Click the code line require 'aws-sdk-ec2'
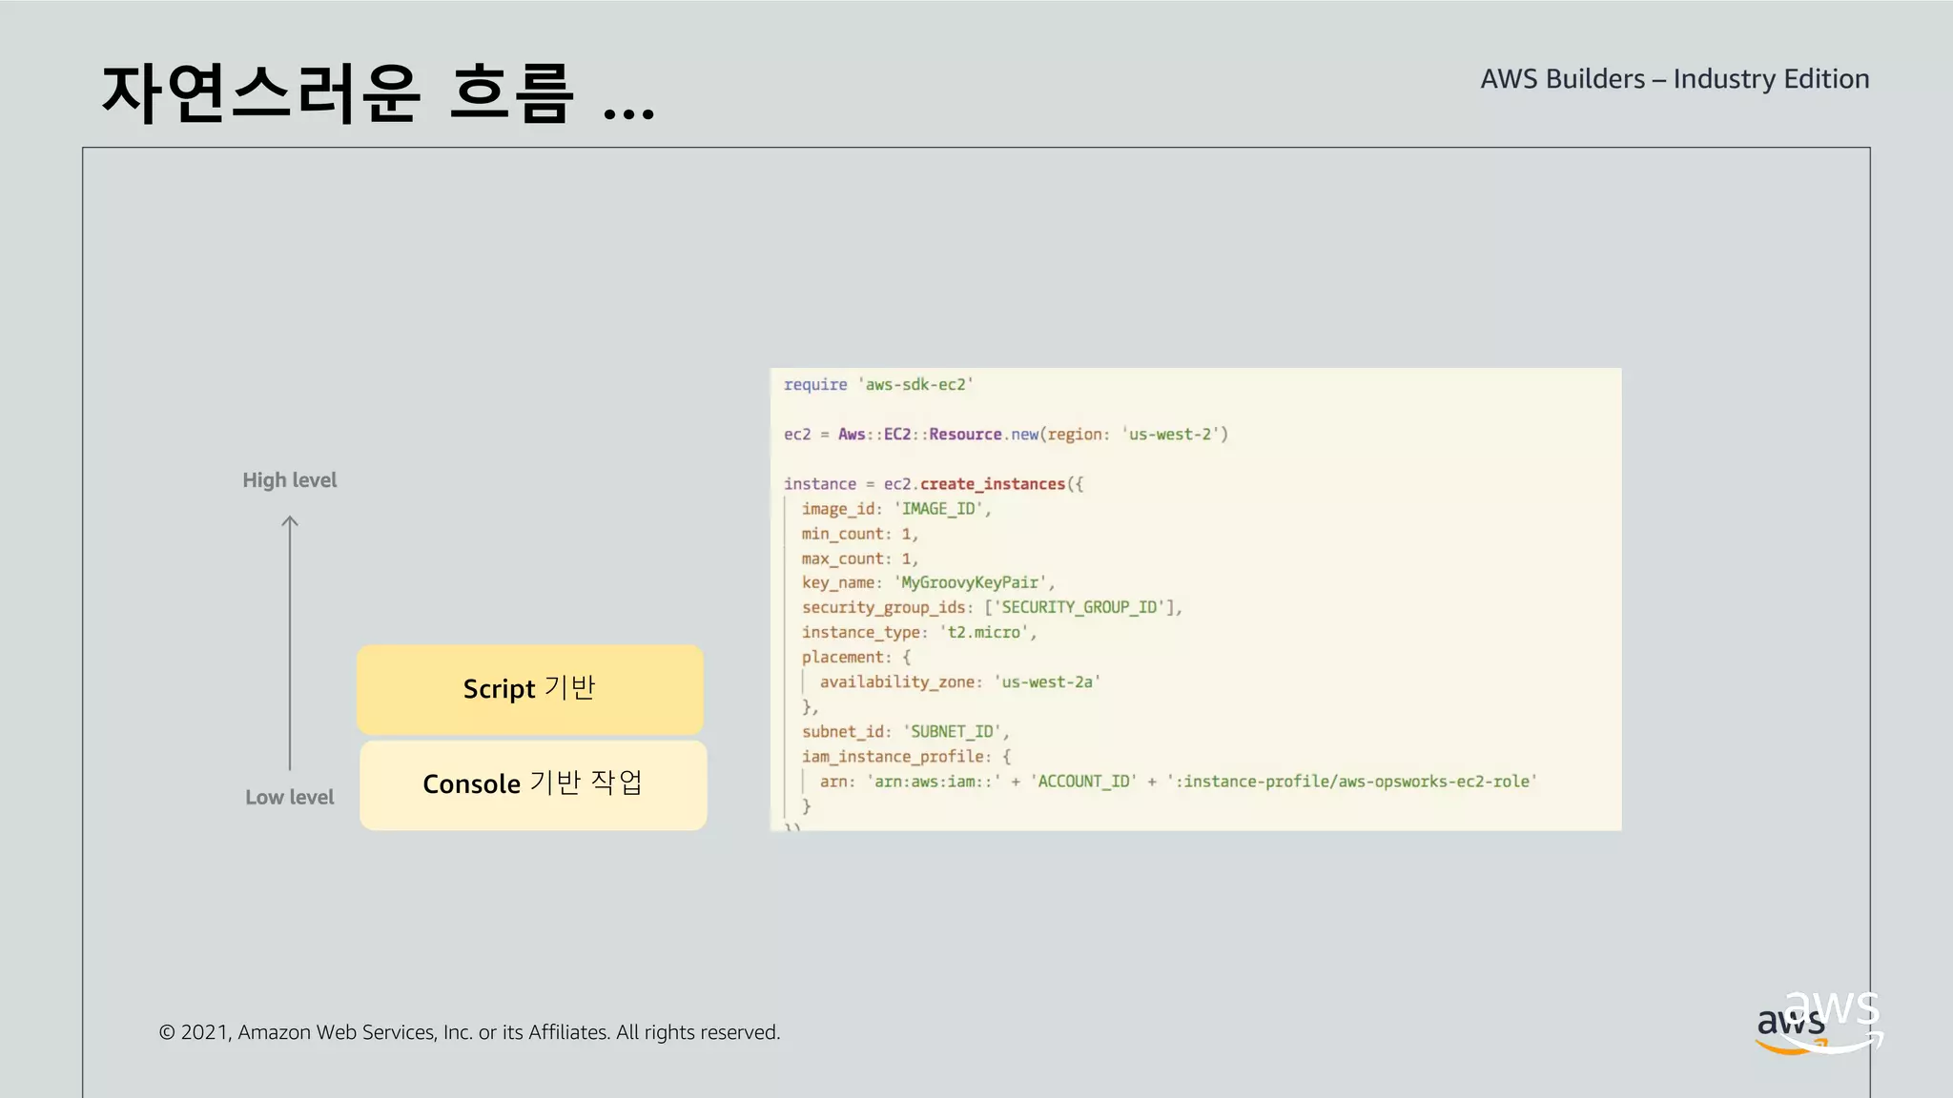Screen dimensions: 1953x1098 click(x=878, y=385)
